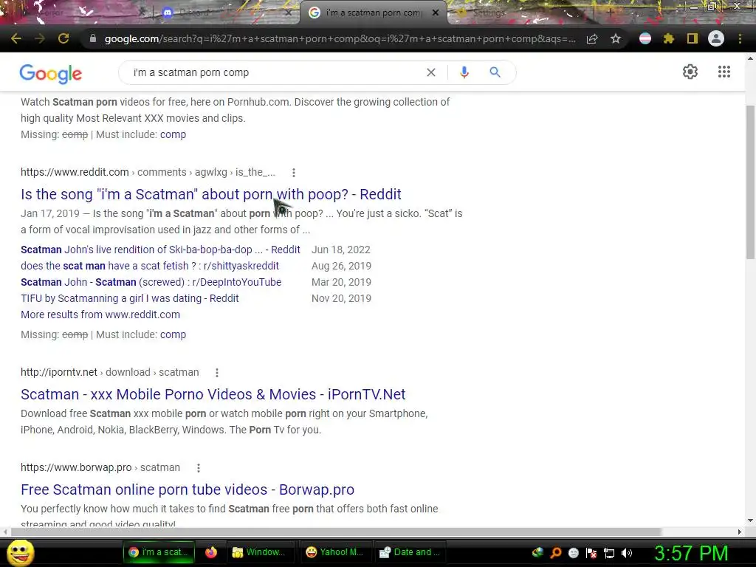This screenshot has height=567, width=756.
Task: Open a new browser tab
Action: pyautogui.click(x=611, y=13)
